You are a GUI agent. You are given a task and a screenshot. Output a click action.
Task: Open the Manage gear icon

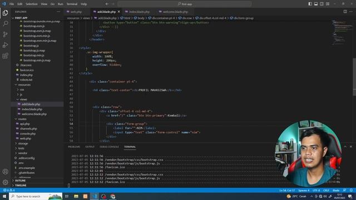pos(5,182)
